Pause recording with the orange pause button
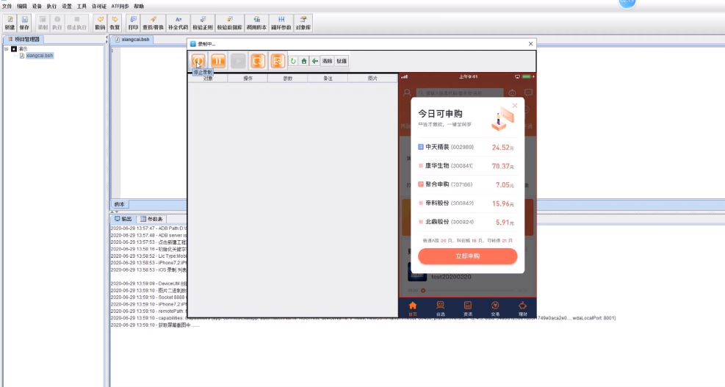The height and width of the screenshot is (387, 725). coord(218,60)
